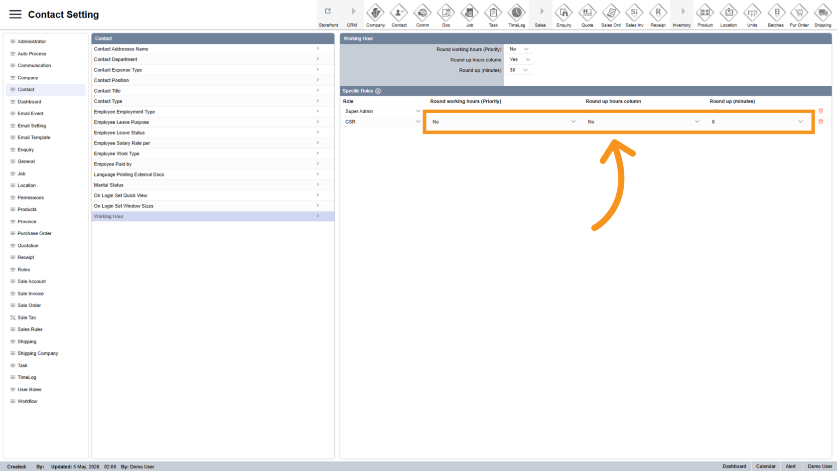Image resolution: width=837 pixels, height=471 pixels.
Task: Open On Login Set Quick View setting
Action: [213, 195]
